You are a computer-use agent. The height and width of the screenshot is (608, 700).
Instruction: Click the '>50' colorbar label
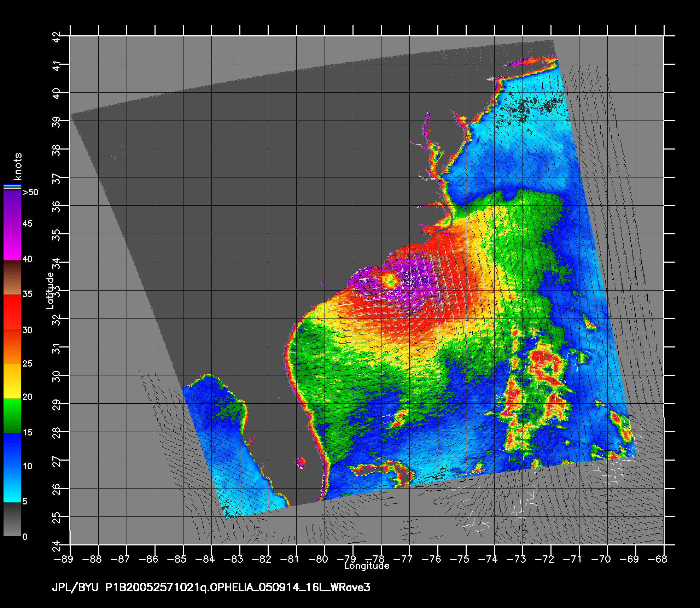(30, 192)
